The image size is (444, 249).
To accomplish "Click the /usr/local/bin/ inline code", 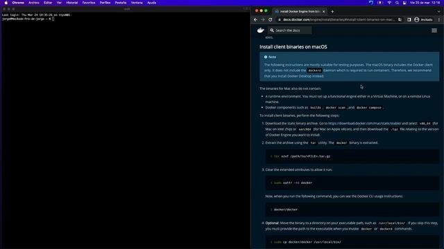I will tap(391, 223).
